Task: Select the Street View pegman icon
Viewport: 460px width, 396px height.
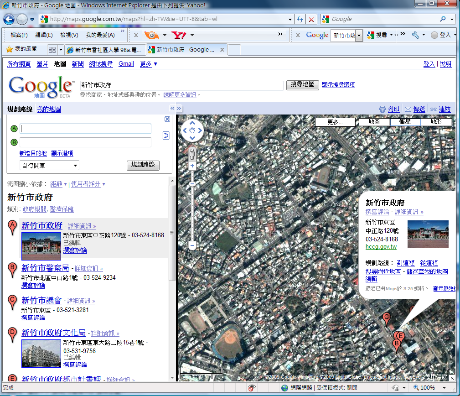Action: [192, 154]
